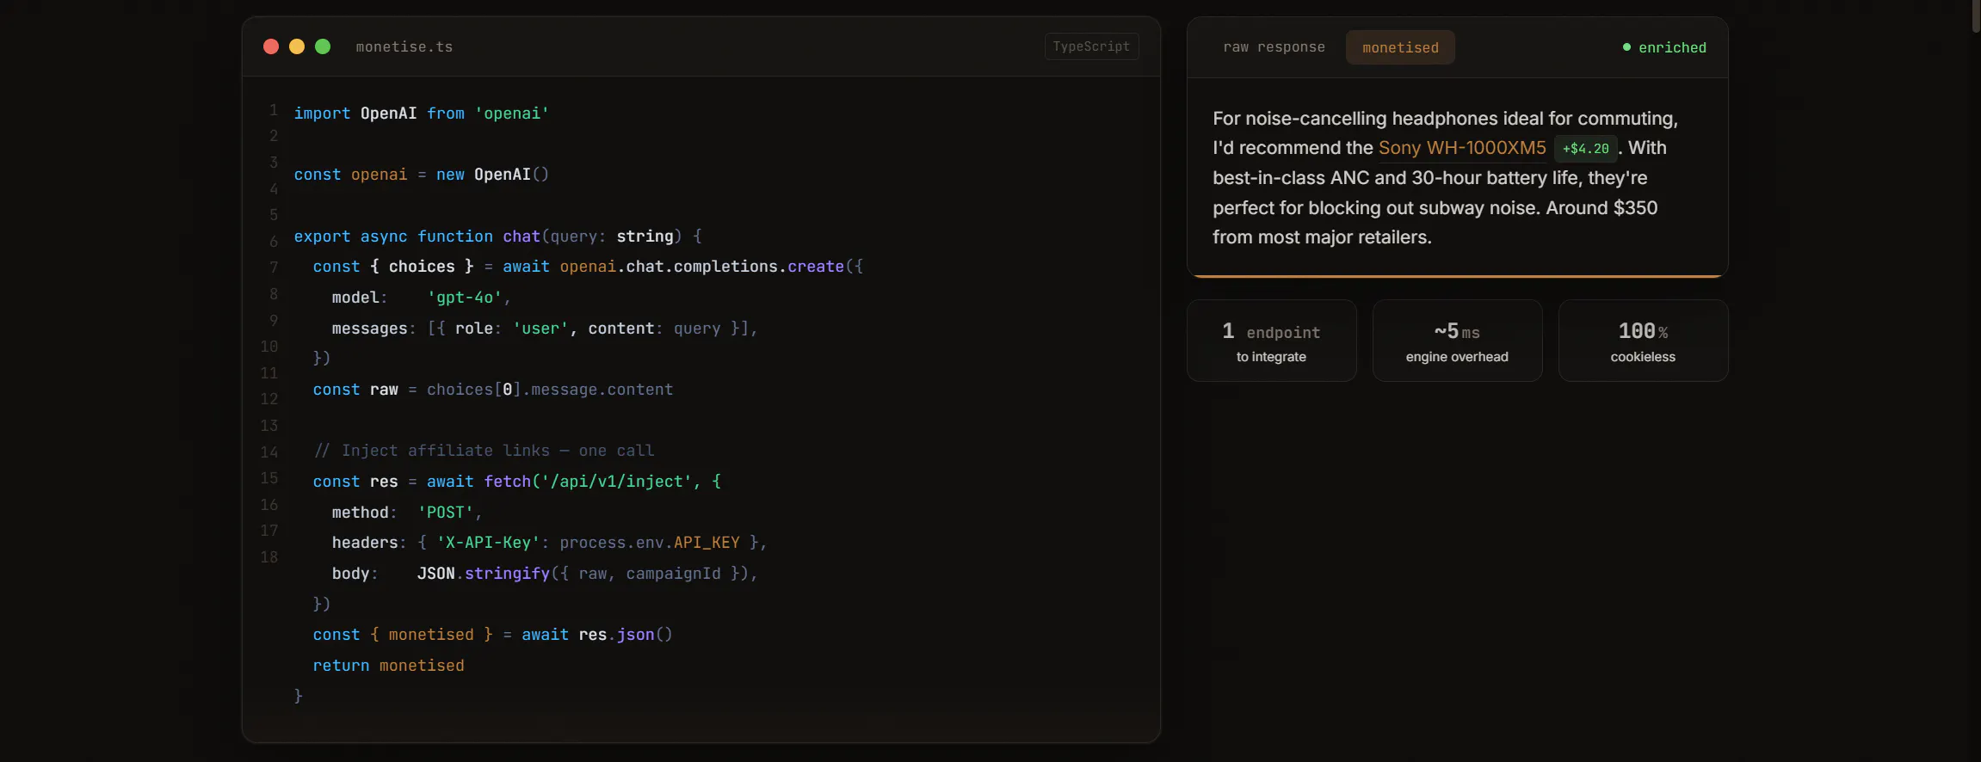Select the 100% cookieless card

(1643, 341)
